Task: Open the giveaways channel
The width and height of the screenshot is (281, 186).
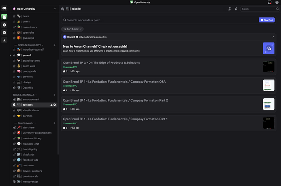Action: point(34,38)
